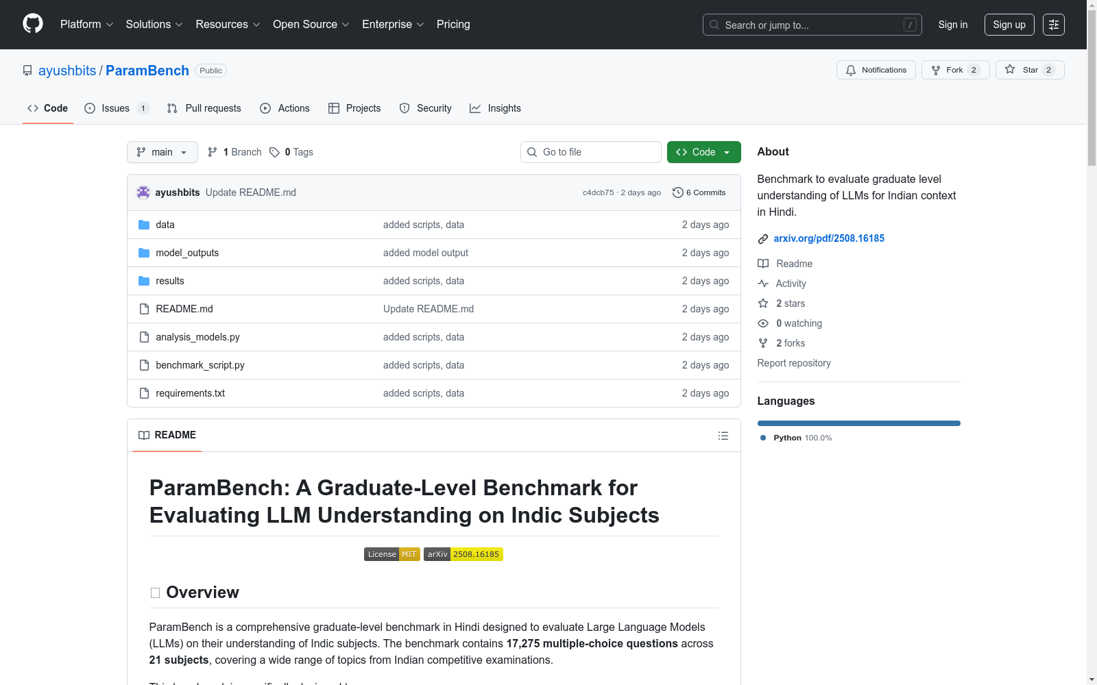Click the fork icon beside 2 forks

pyautogui.click(x=763, y=343)
